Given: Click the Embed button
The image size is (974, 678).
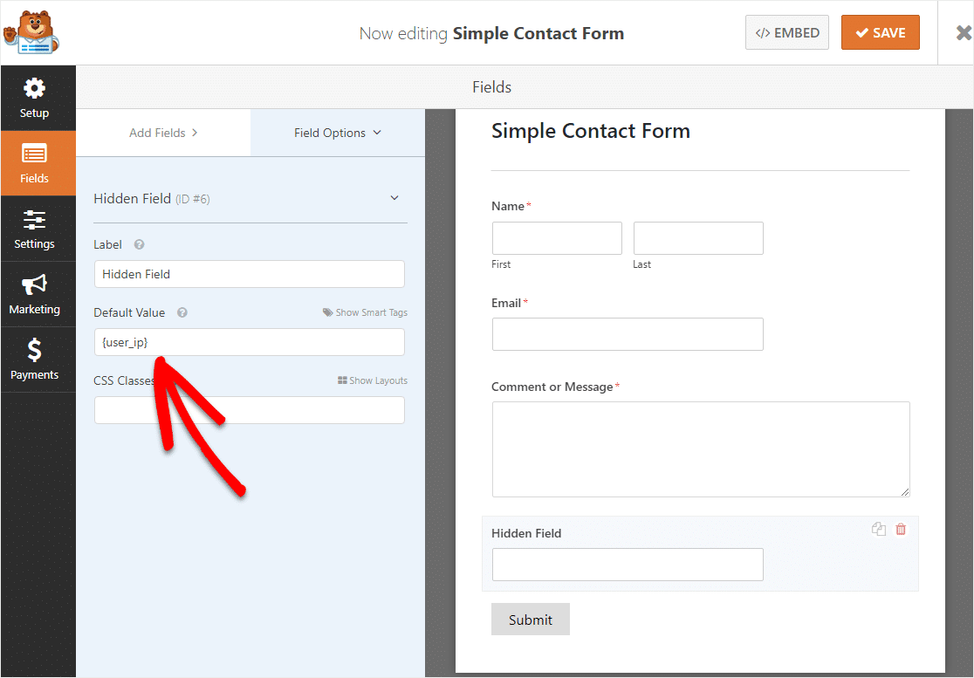Looking at the screenshot, I should pos(787,33).
